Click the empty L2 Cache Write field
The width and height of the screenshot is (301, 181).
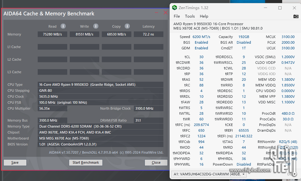click(x=85, y=59)
